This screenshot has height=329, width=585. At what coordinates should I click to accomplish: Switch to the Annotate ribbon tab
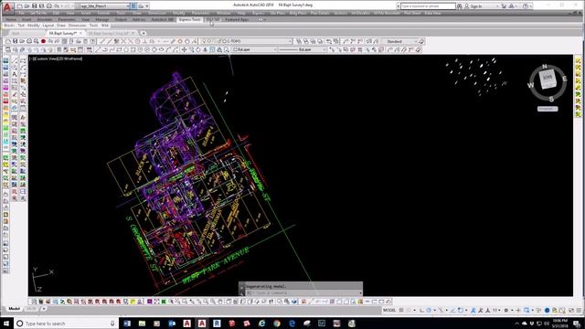[x=45, y=19]
